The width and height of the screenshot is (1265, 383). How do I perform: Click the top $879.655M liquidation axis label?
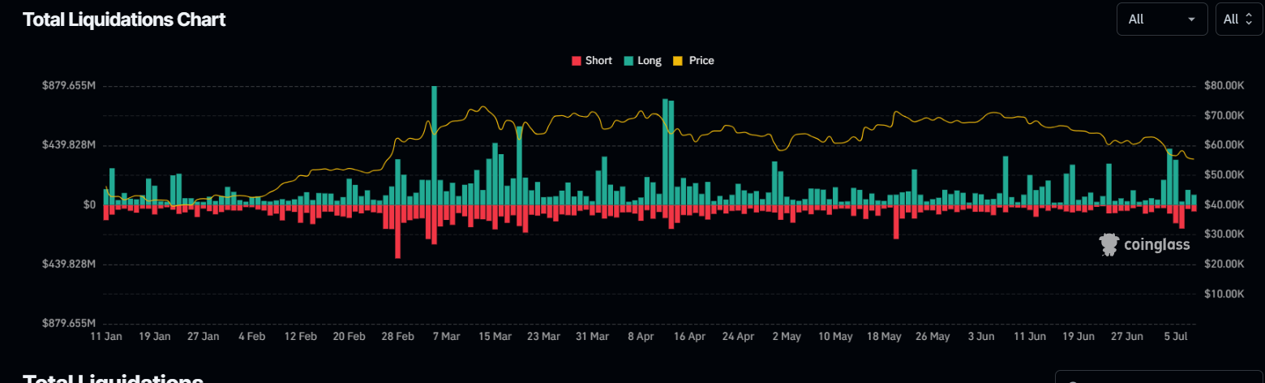69,86
